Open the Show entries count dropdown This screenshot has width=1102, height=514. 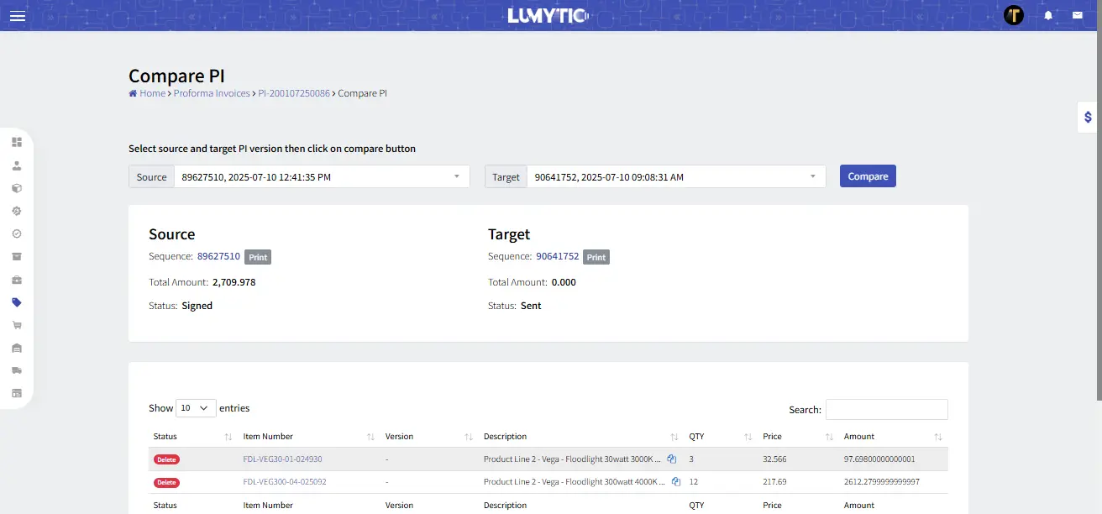pyautogui.click(x=196, y=408)
